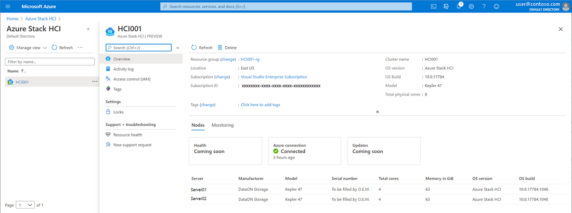Refresh the HCI001 overview
572x213 pixels.
click(202, 47)
